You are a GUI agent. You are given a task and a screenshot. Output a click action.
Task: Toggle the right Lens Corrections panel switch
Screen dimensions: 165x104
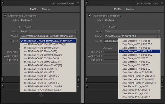[x=87, y=3]
